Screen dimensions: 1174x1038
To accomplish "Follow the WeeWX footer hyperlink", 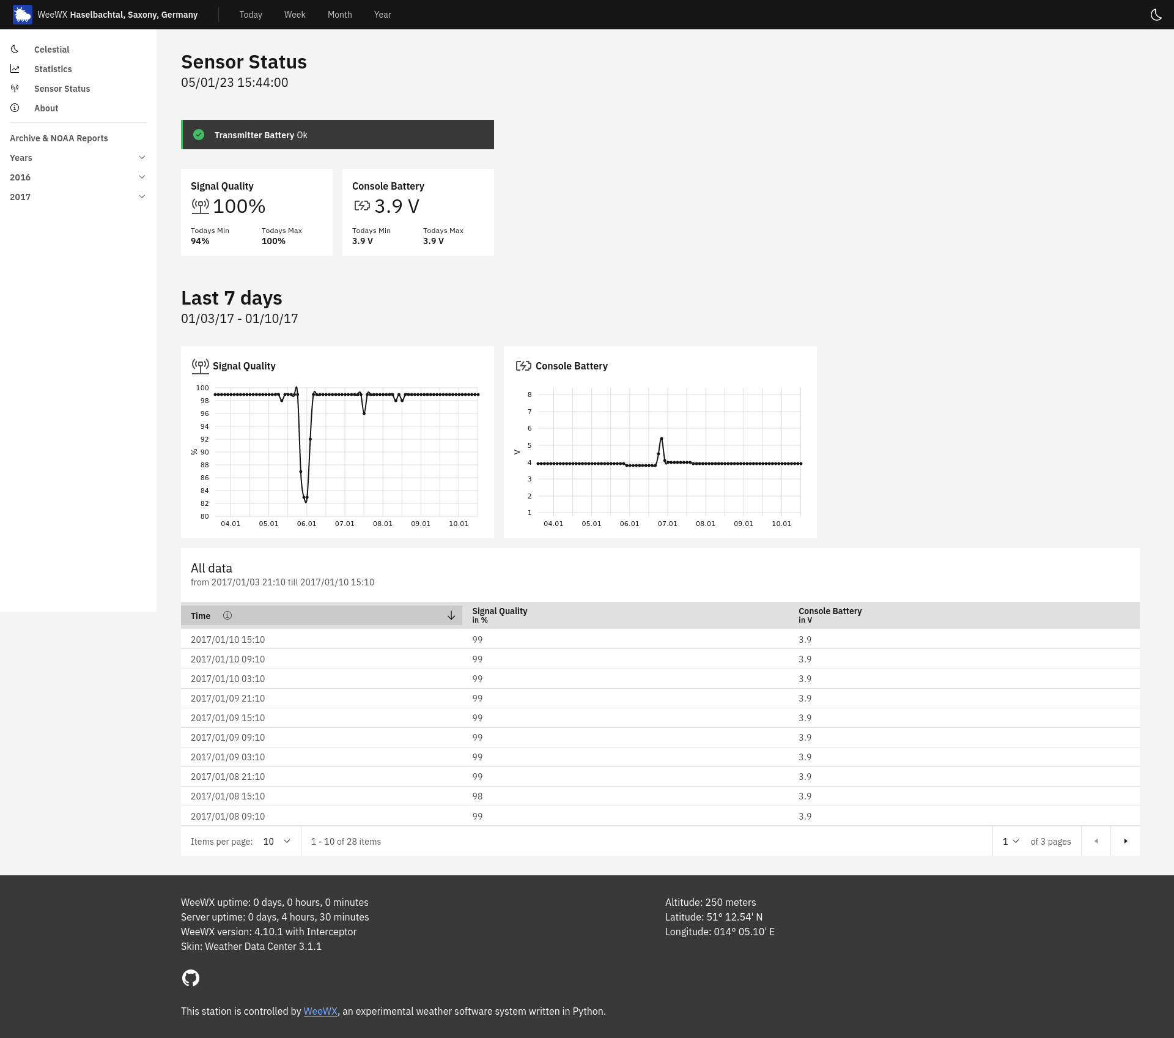I will pos(320,1011).
